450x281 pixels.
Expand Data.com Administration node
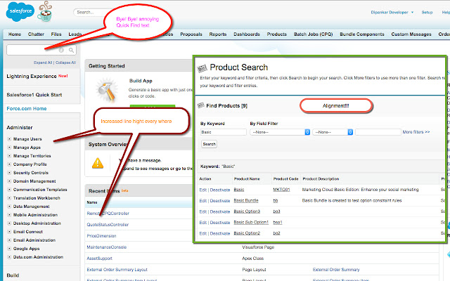9,257
